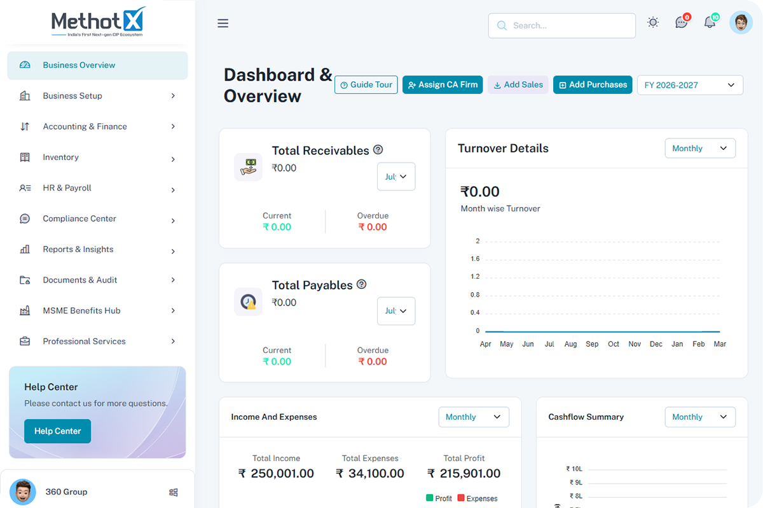Click Assign CA Firm button
This screenshot has width=763, height=508.
click(443, 84)
